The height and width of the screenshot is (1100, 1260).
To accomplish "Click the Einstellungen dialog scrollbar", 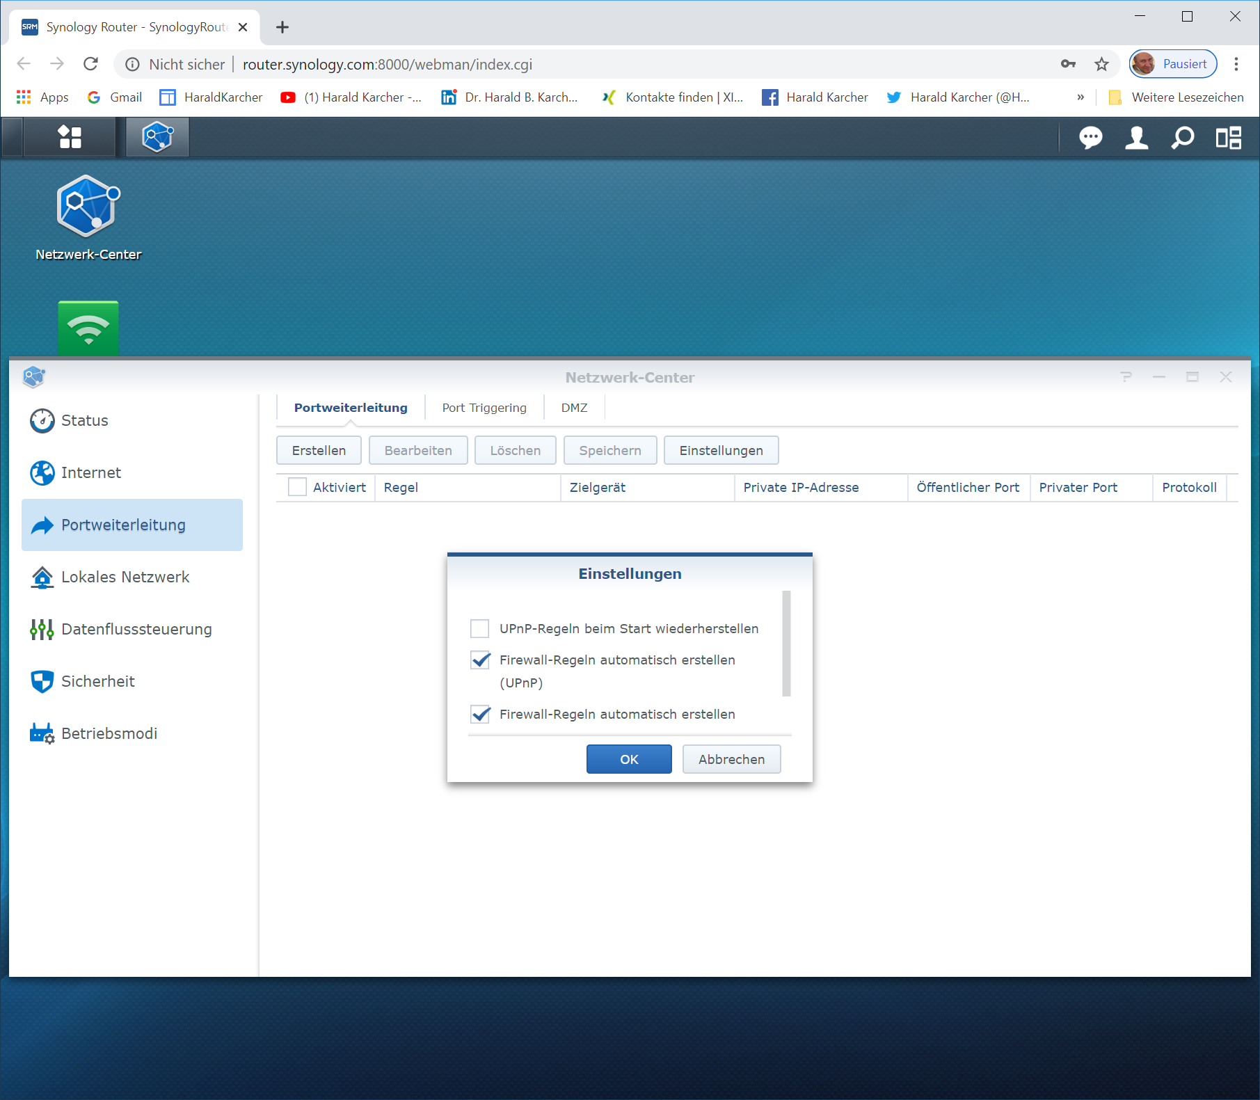I will click(786, 644).
